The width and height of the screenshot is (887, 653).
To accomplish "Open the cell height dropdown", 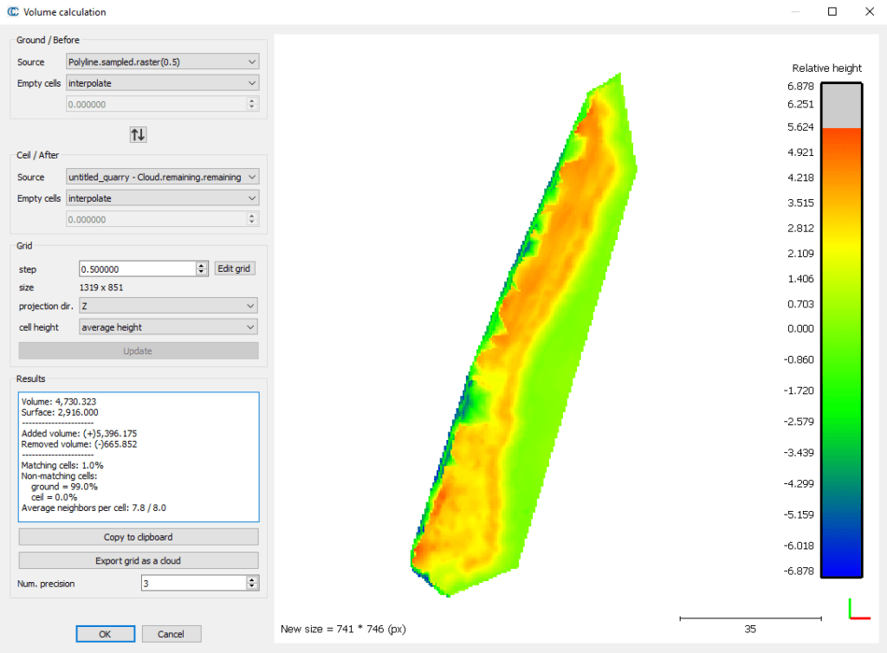I will 168,327.
